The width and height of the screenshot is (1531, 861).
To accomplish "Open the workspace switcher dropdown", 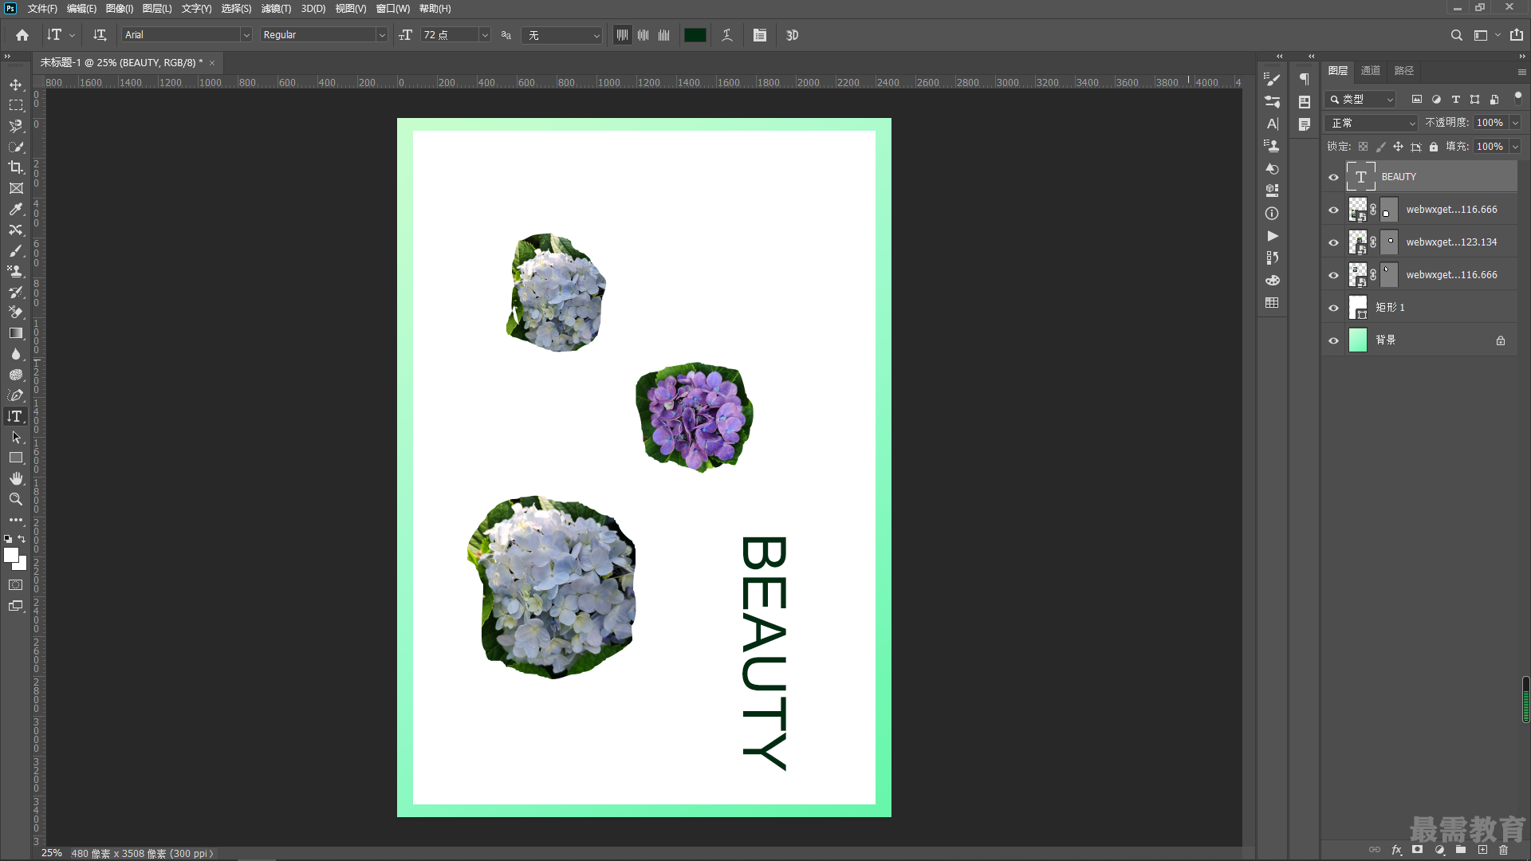I will 1486,35.
